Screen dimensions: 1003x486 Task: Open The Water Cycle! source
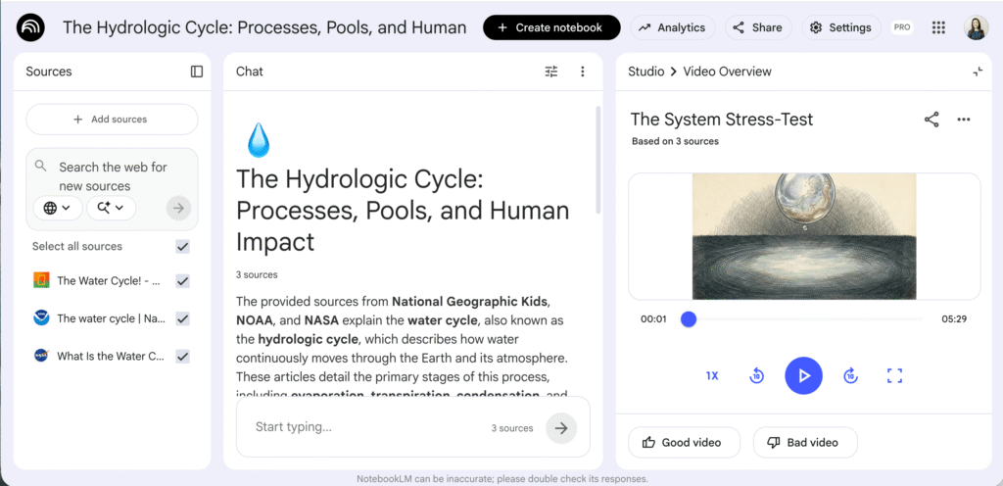tap(108, 281)
